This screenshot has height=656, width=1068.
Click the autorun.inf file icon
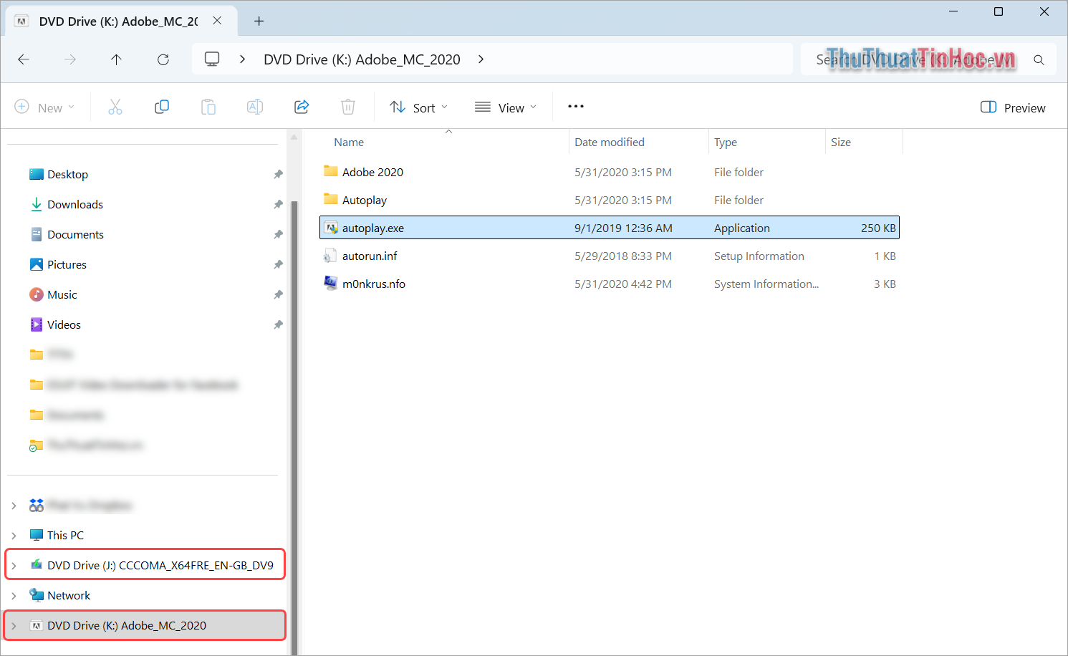tap(330, 256)
